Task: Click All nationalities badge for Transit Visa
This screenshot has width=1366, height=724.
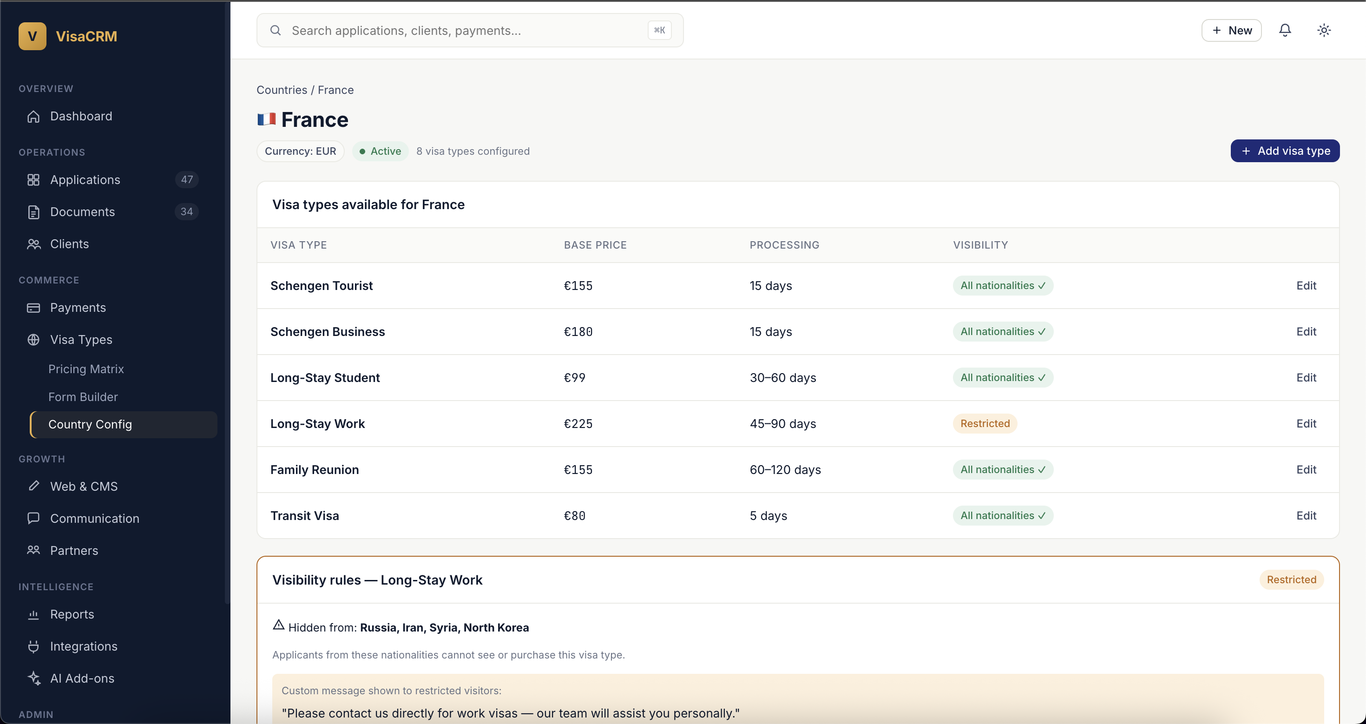Action: [1003, 515]
